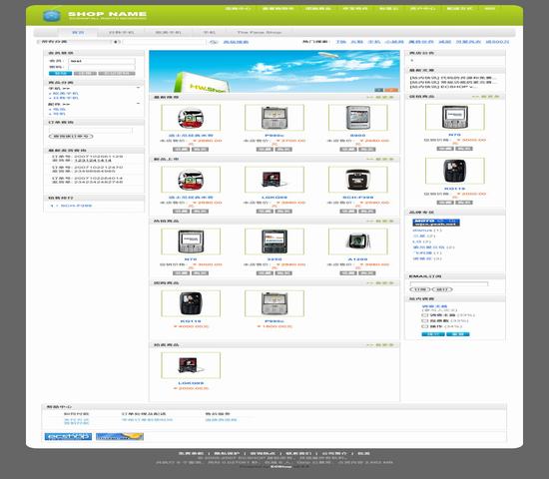Click the SHOP NAME header title
The height and width of the screenshot is (479, 549).
[107, 14]
